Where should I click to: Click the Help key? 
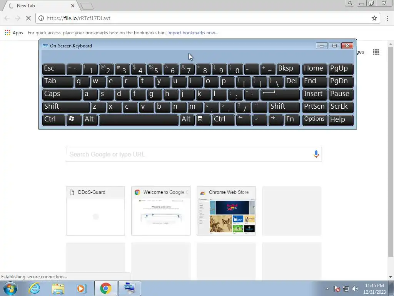(x=341, y=119)
